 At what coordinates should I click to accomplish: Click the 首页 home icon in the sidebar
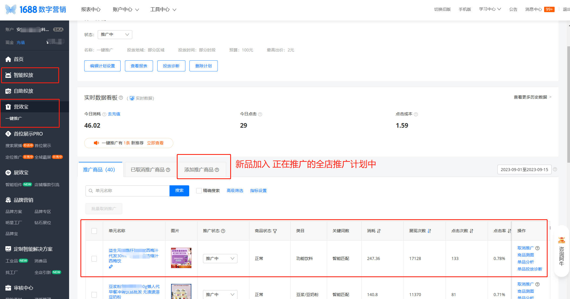tap(8, 59)
